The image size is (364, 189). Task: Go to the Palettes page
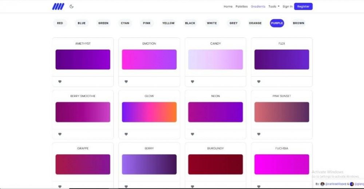(x=241, y=7)
